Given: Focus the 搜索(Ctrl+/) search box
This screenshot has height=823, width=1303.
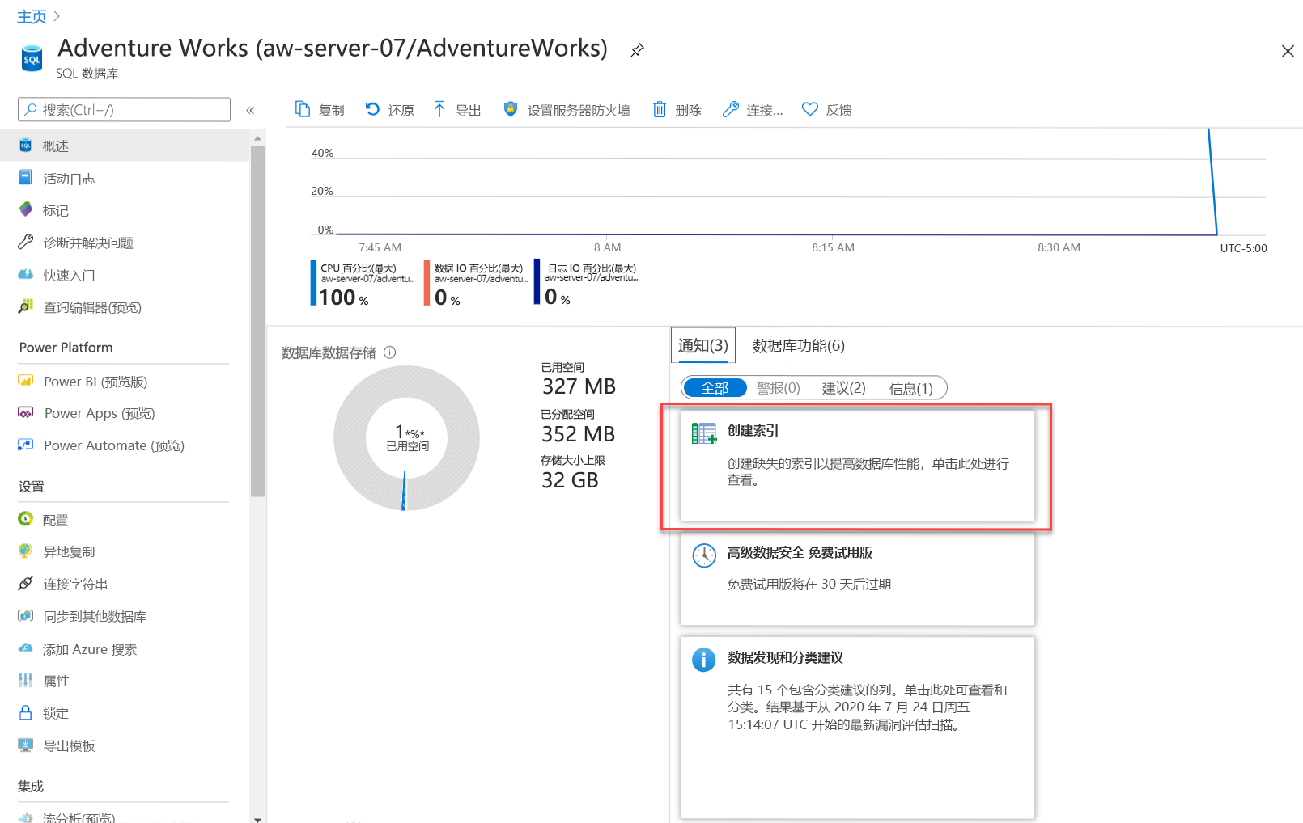Looking at the screenshot, I should pos(124,109).
